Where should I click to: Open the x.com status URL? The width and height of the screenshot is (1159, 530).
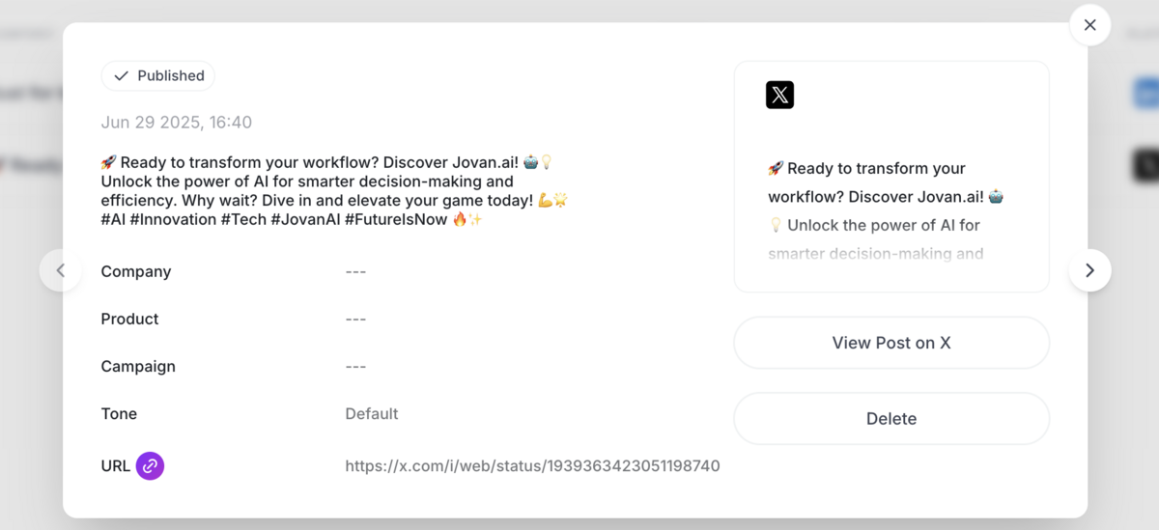532,466
